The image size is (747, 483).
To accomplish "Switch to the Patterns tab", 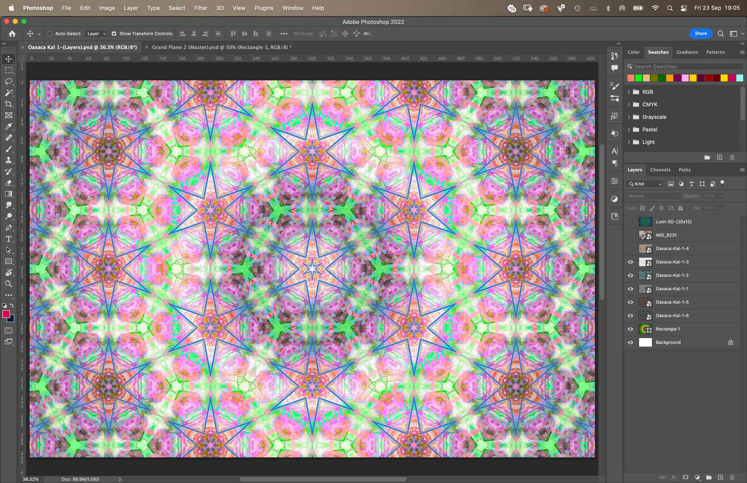I will [715, 52].
